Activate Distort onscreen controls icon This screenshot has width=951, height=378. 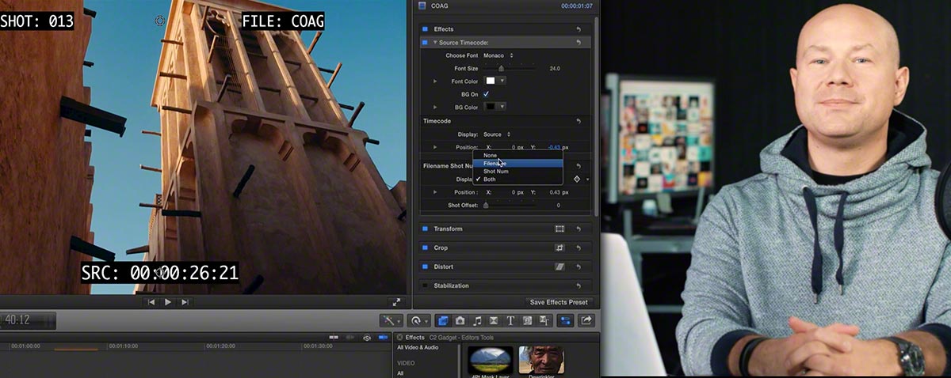pos(560,266)
